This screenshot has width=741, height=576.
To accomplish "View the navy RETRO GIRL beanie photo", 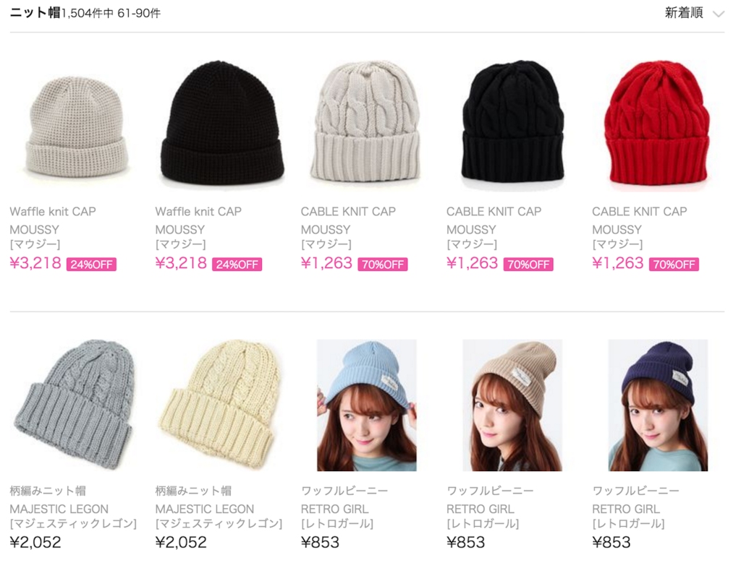I will pos(658,405).
